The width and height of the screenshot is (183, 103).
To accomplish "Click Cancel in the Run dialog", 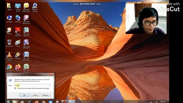I will (35, 95).
